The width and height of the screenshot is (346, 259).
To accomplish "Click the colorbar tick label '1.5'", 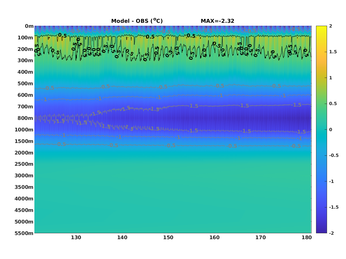I will tap(333, 52).
